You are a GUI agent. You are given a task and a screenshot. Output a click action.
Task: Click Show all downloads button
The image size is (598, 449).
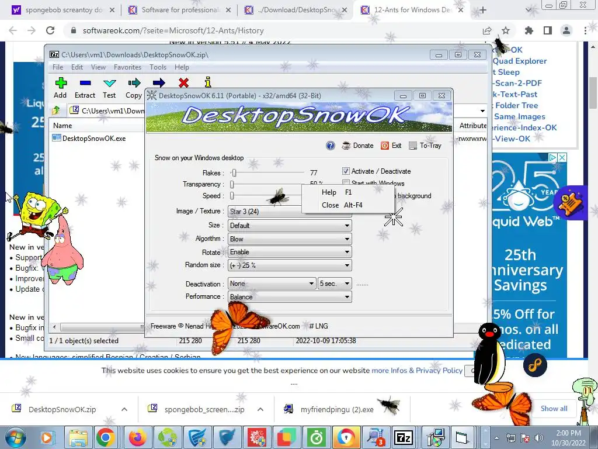(554, 409)
